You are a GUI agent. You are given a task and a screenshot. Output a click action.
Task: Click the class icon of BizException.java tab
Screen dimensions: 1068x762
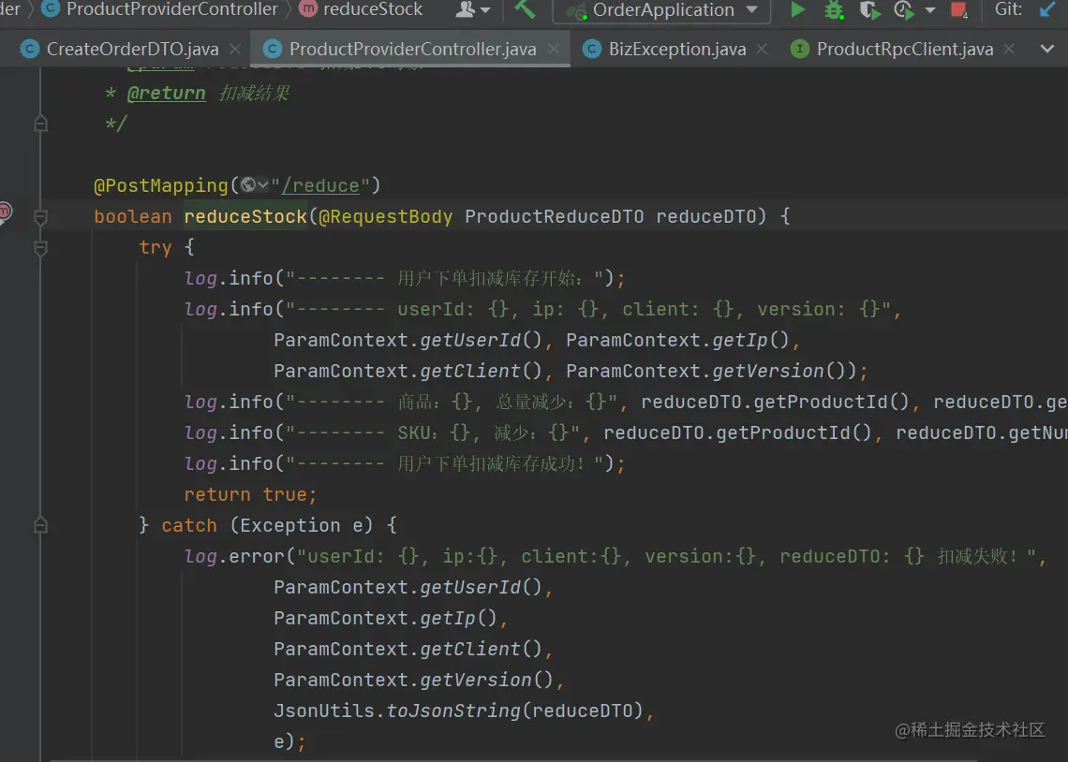(592, 49)
